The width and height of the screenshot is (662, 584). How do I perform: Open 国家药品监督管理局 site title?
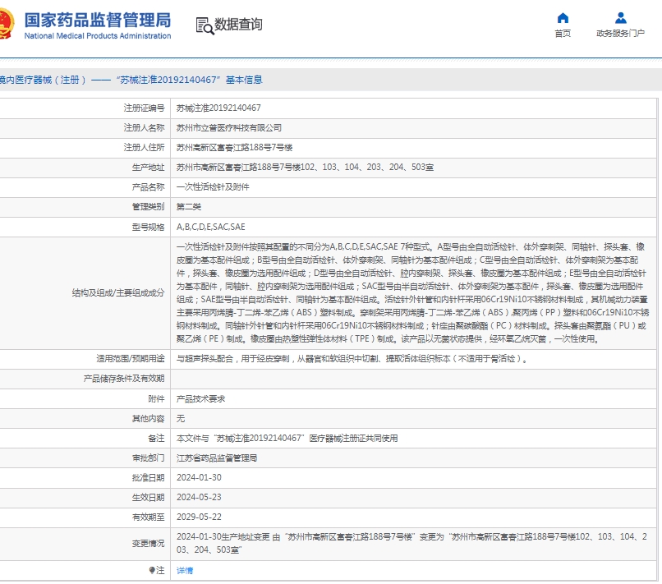pos(98,20)
